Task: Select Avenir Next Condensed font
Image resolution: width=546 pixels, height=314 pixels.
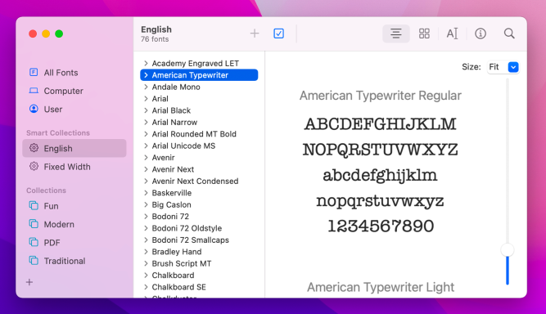Action: click(199, 182)
